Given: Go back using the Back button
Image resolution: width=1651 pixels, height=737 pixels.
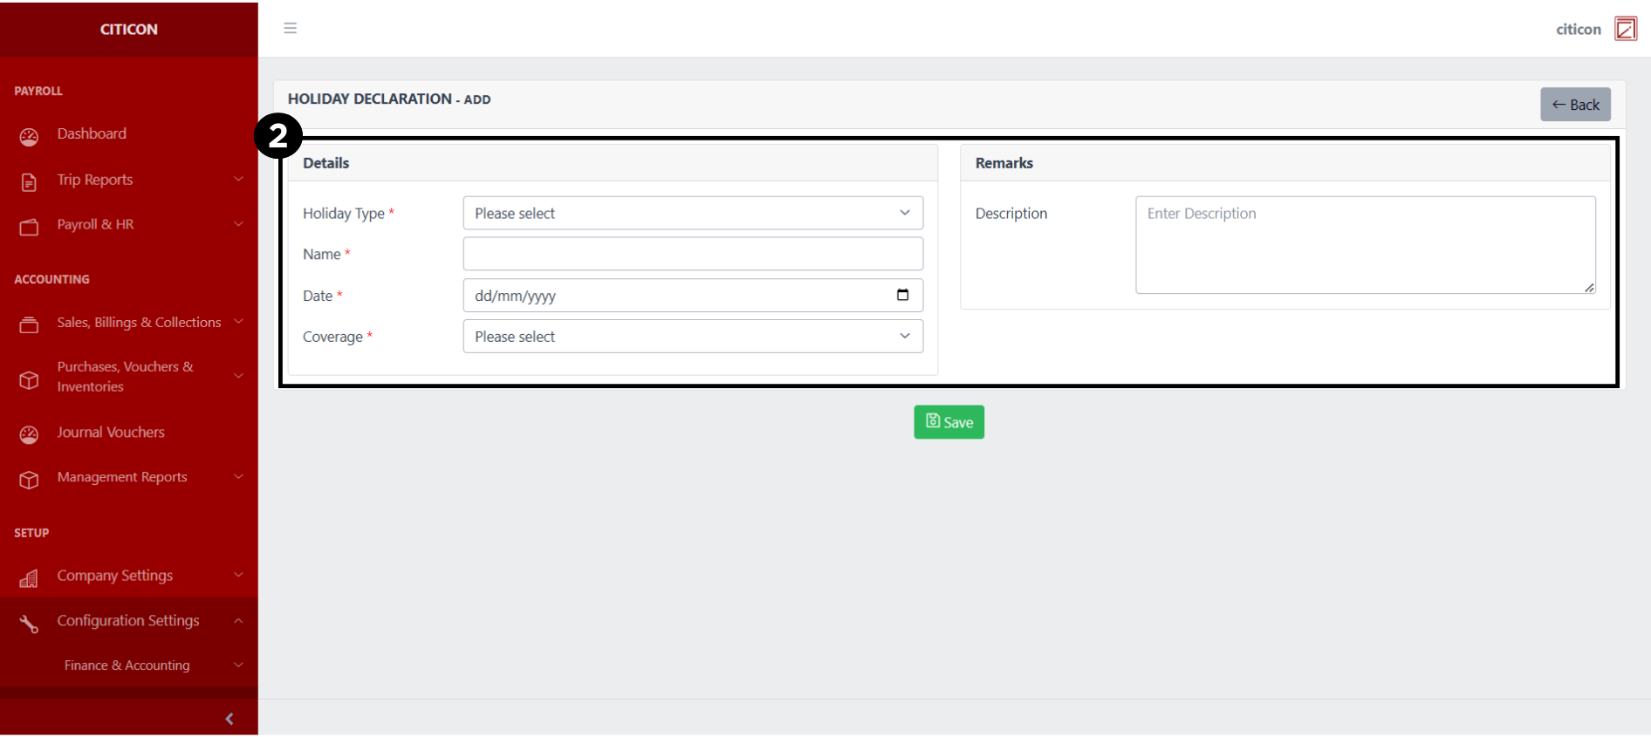Looking at the screenshot, I should (x=1574, y=105).
